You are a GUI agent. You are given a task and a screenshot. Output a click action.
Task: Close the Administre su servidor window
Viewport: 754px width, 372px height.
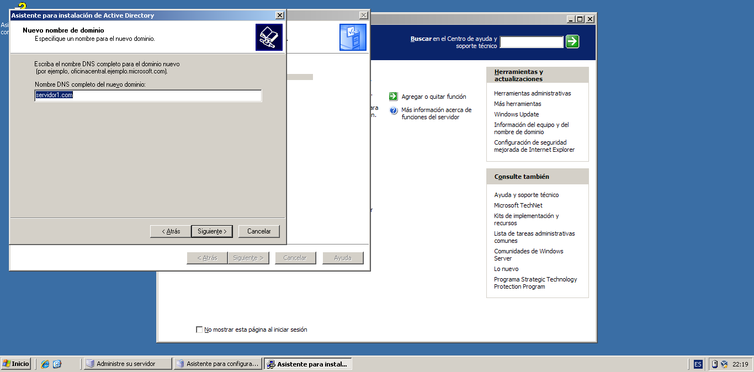coord(590,19)
